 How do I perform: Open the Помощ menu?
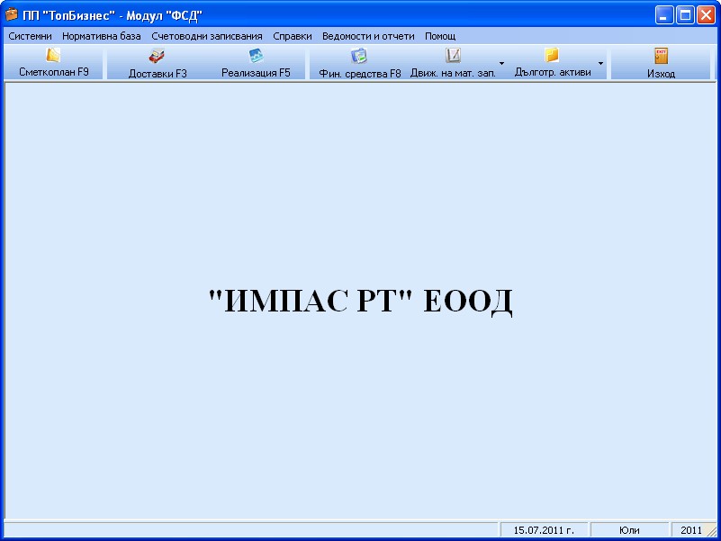(440, 36)
